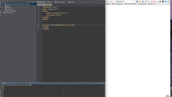This screenshot has height=97, width=172.
Task: Click the black gear extension icon
Action: (x=160, y=2)
